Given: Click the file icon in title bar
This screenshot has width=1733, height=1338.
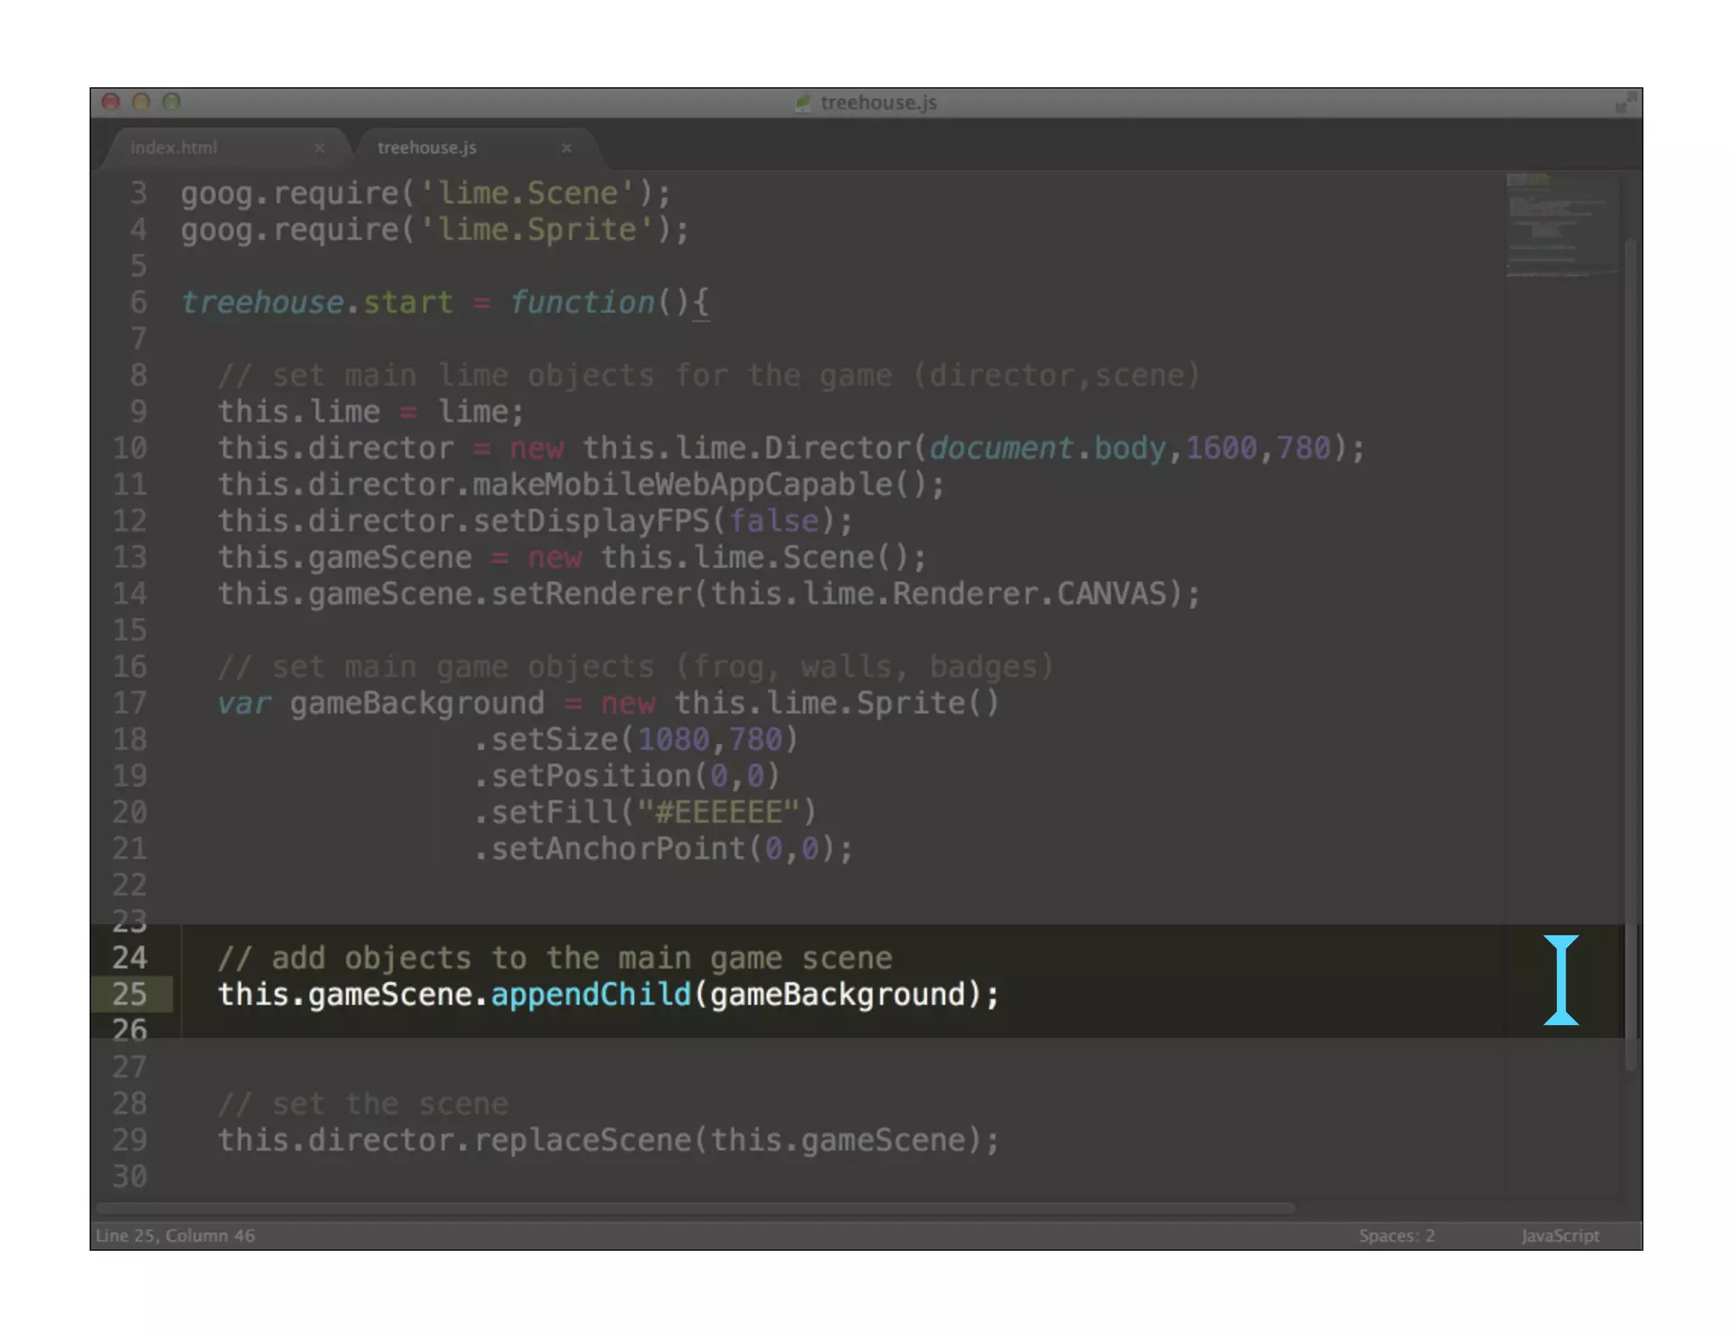Looking at the screenshot, I should tap(803, 103).
